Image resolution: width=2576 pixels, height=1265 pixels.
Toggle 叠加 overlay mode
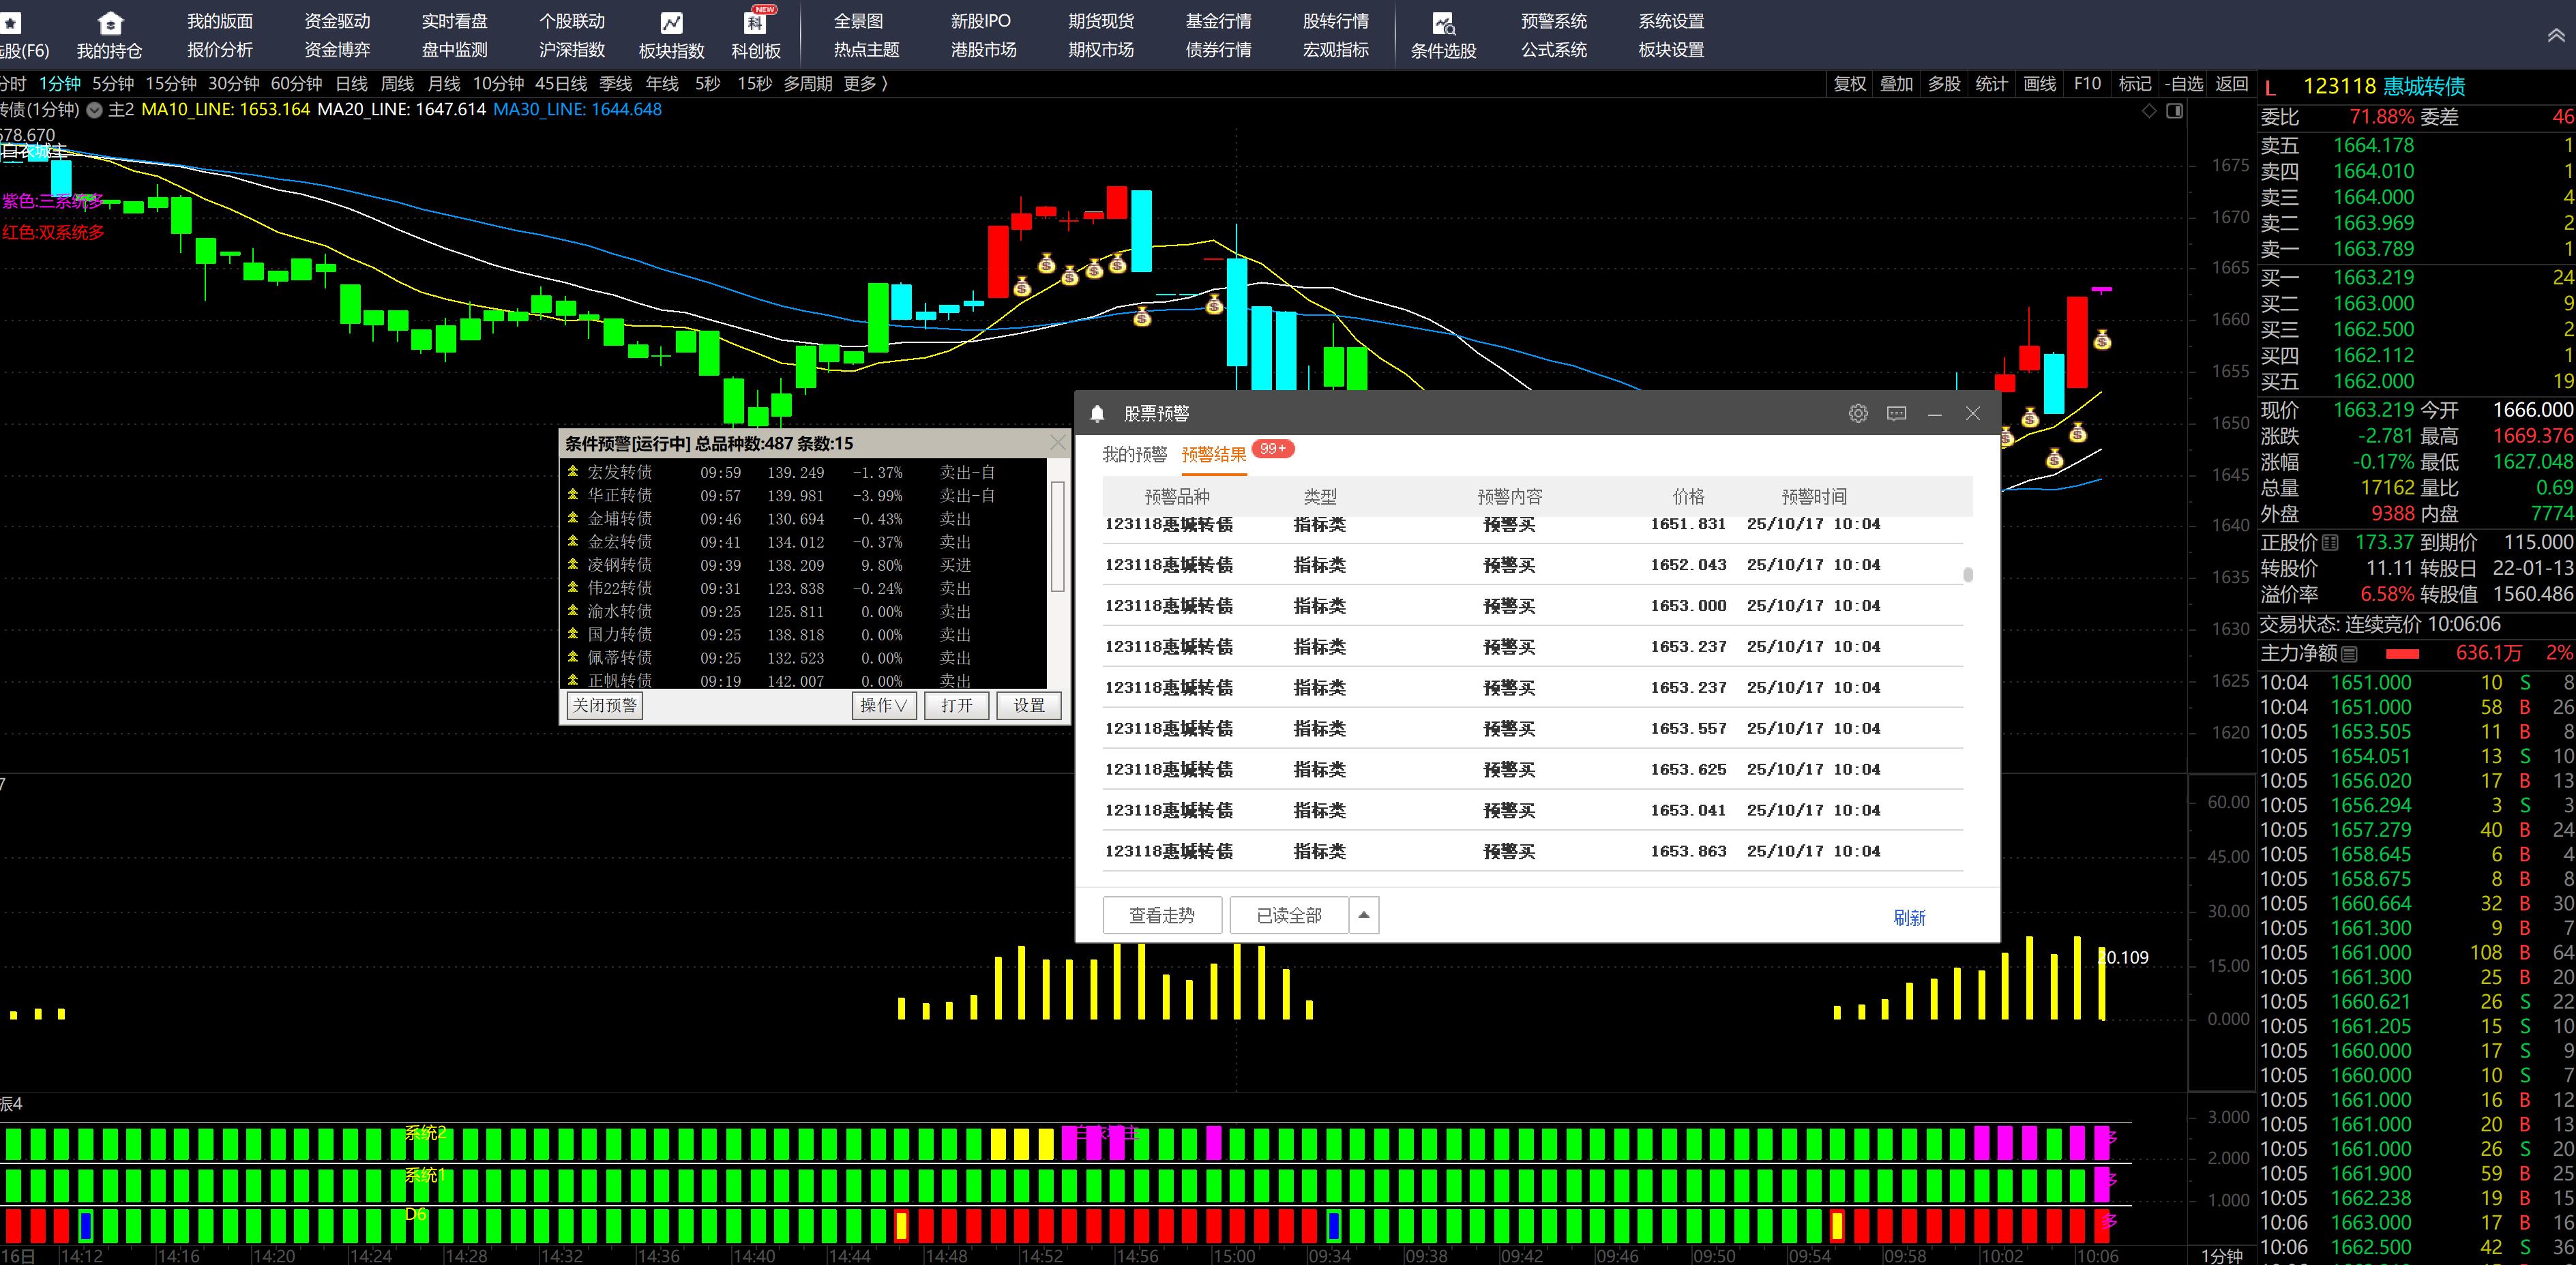coord(1896,84)
